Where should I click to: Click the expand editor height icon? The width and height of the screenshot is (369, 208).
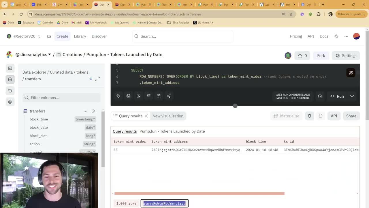[118, 96]
